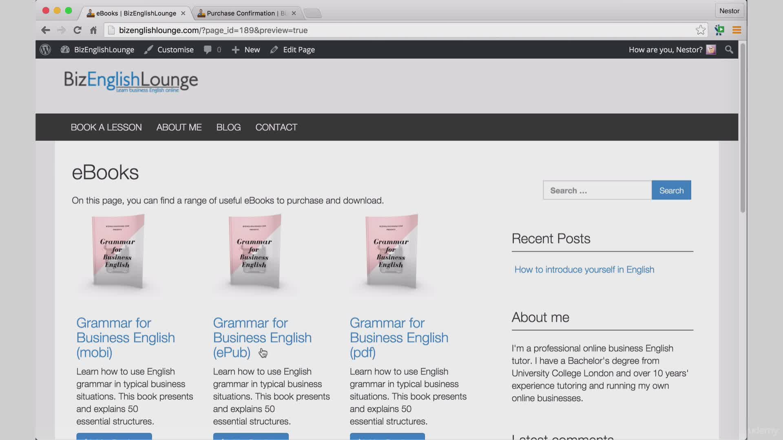This screenshot has width=783, height=440.
Task: Click the browser address bar URL
Action: [213, 30]
